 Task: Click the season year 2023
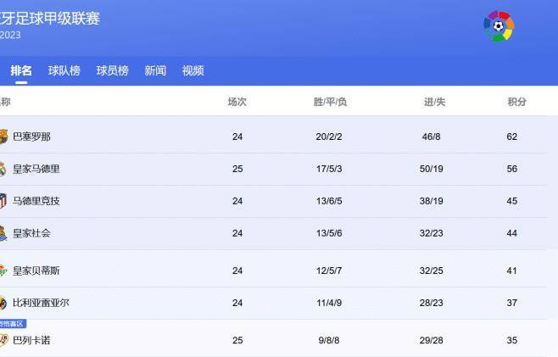(10, 36)
